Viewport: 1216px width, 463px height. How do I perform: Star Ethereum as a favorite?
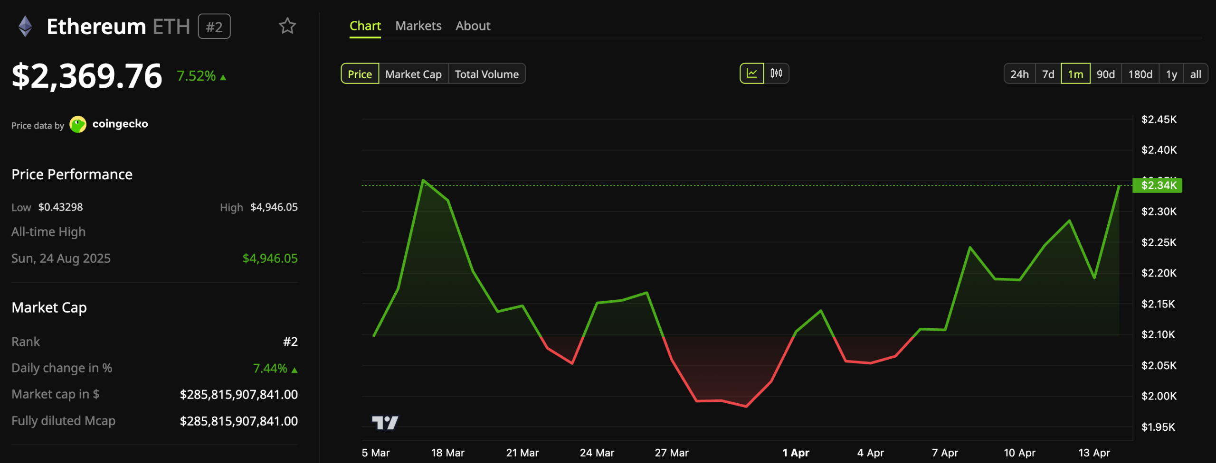288,27
